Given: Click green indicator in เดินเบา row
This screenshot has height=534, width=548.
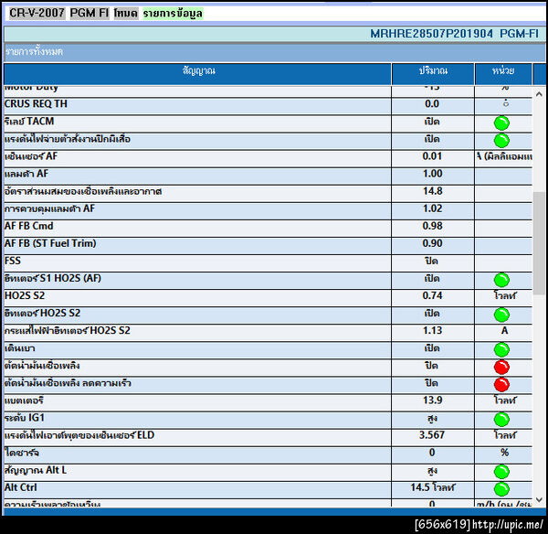Looking at the screenshot, I should tap(501, 349).
